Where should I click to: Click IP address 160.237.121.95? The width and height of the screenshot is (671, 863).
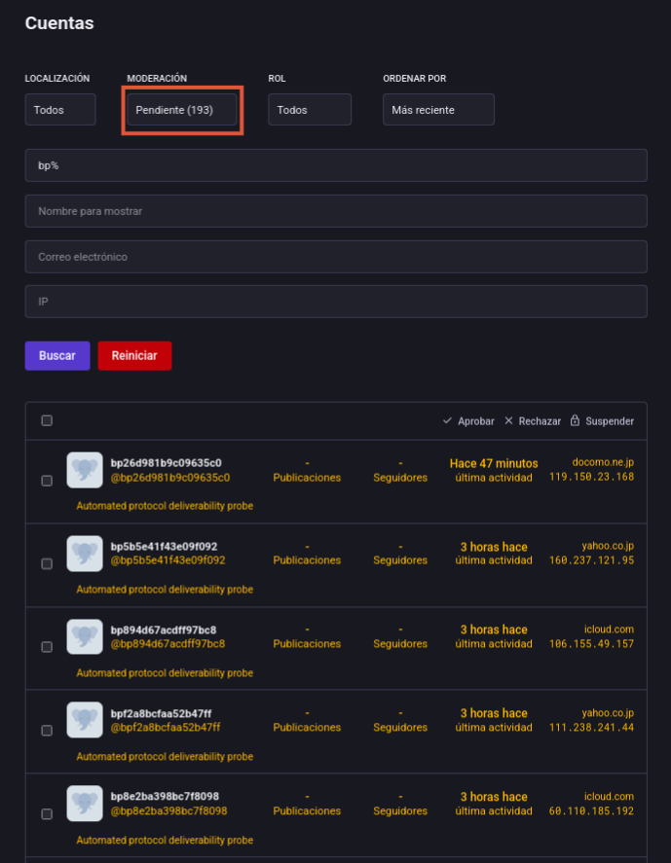(x=592, y=560)
